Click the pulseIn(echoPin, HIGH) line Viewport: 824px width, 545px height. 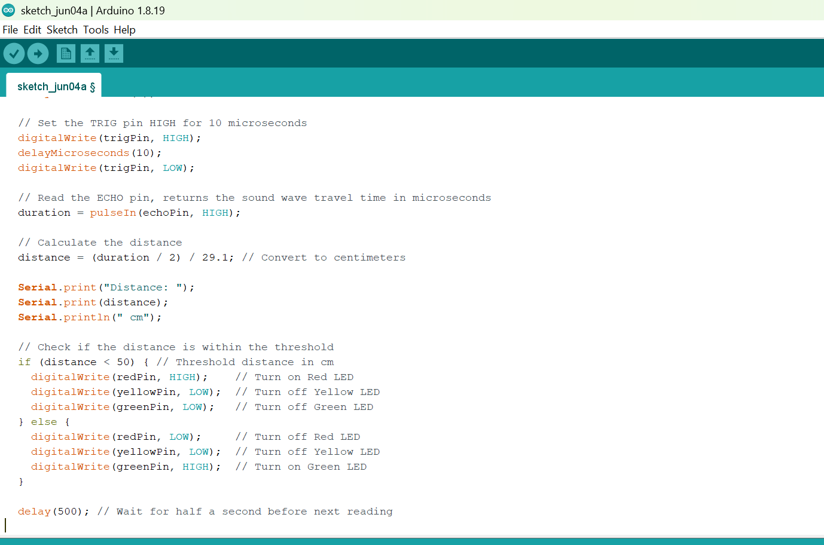[x=129, y=213]
